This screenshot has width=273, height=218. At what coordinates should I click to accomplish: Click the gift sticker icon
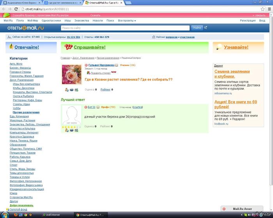pyautogui.click(x=89, y=73)
